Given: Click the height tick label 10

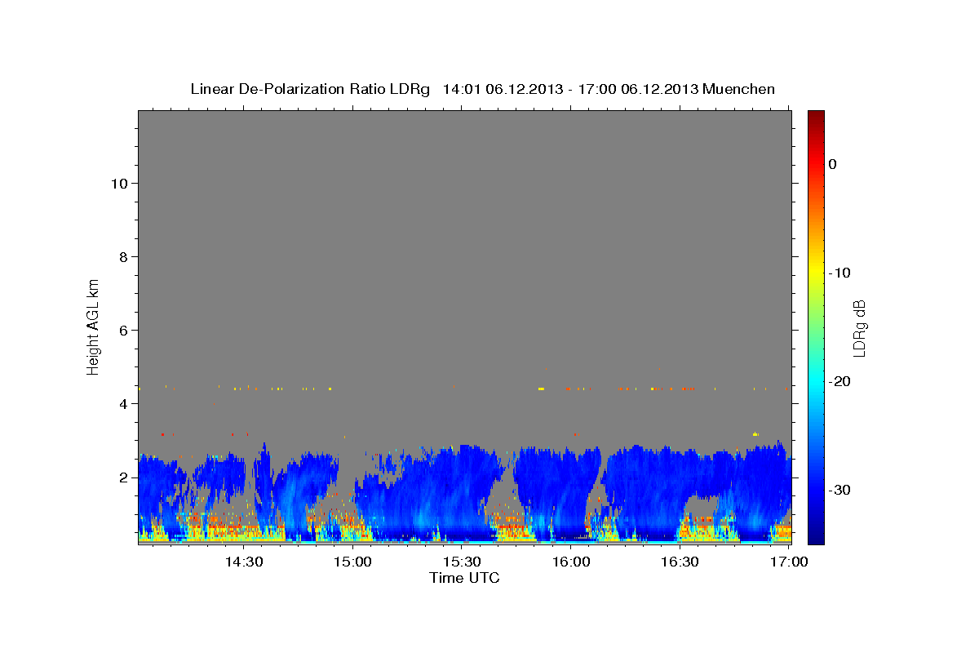Looking at the screenshot, I should coord(118,184).
